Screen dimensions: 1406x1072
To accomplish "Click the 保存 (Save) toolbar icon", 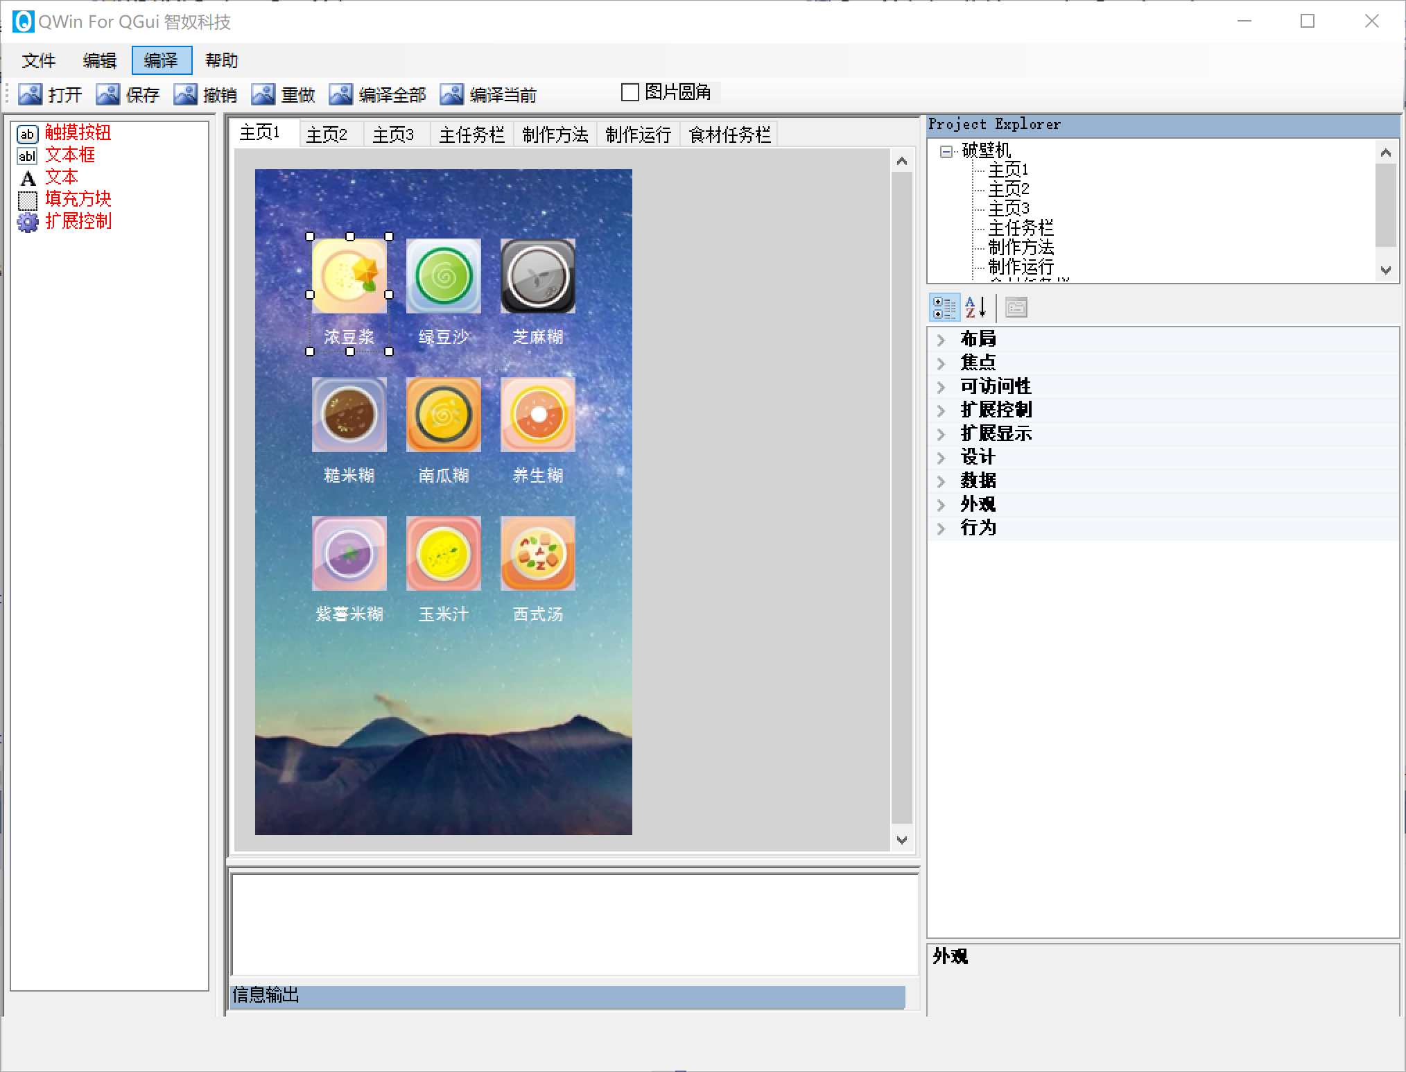I will [107, 94].
